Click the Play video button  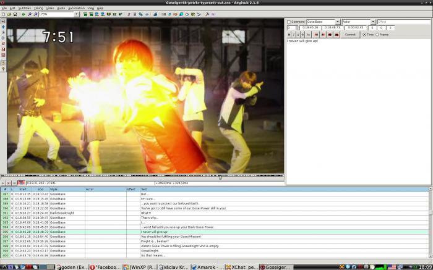[x=3, y=183]
